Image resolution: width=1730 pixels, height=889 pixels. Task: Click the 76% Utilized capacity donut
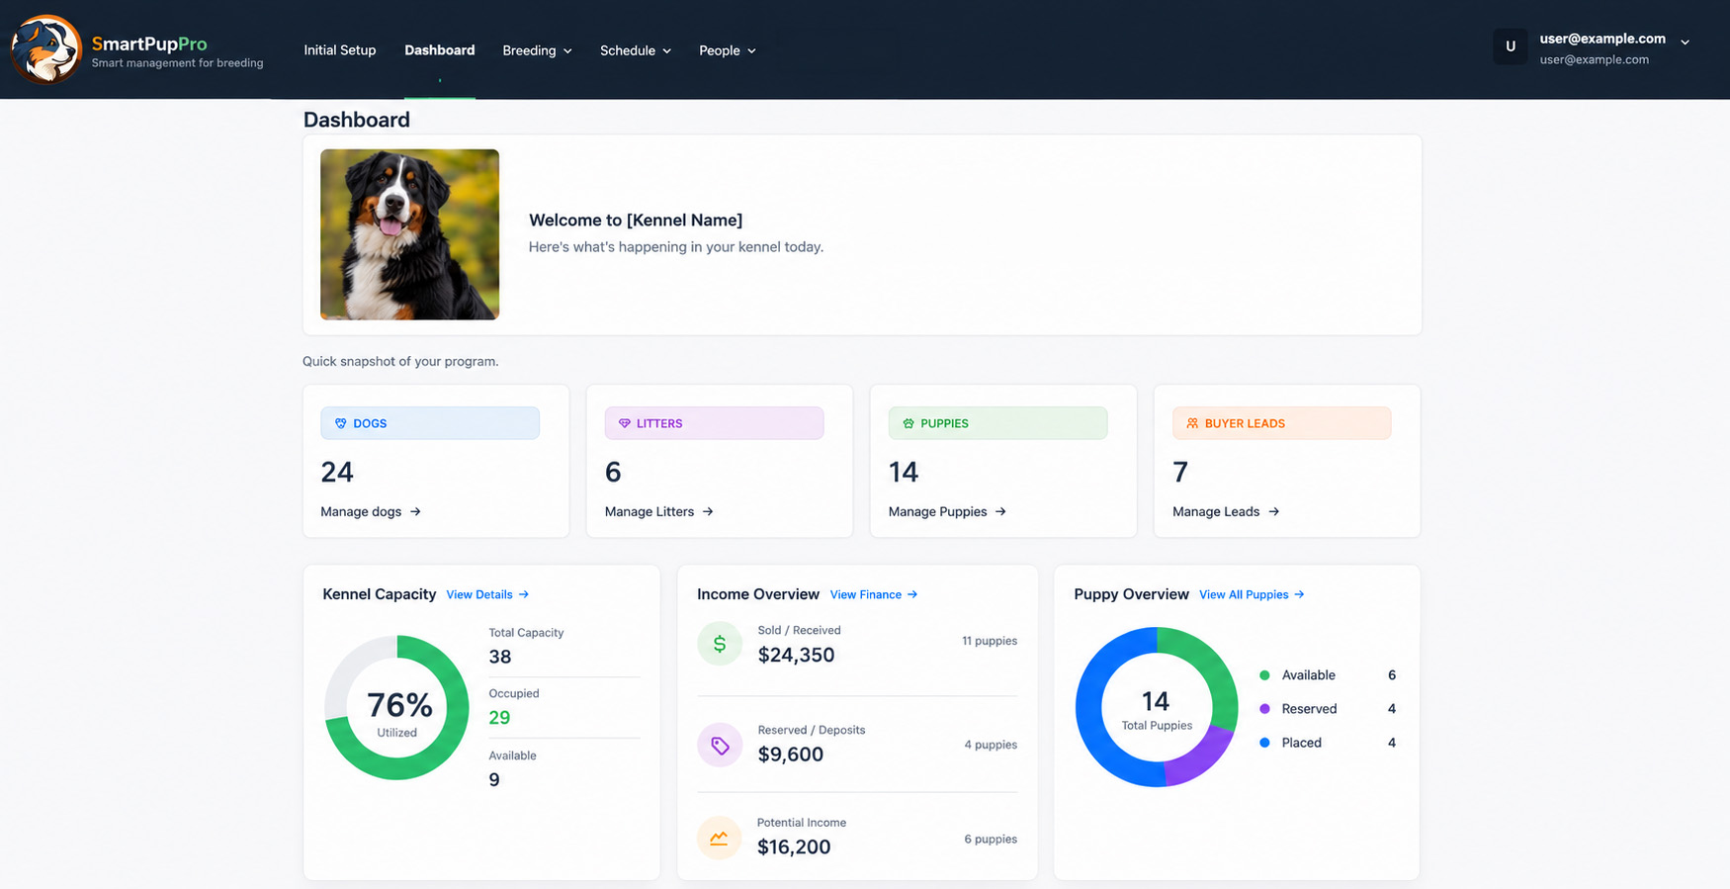click(397, 707)
